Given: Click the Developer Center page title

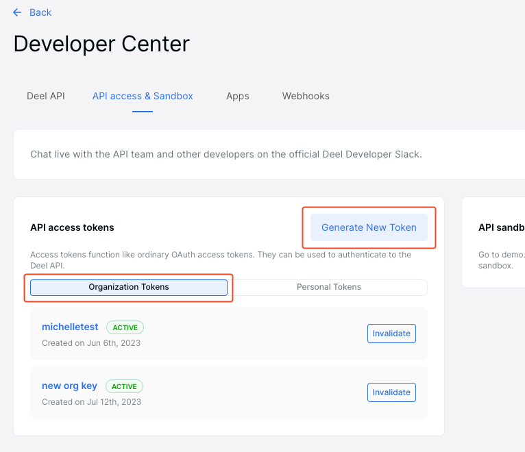Looking at the screenshot, I should pyautogui.click(x=101, y=44).
